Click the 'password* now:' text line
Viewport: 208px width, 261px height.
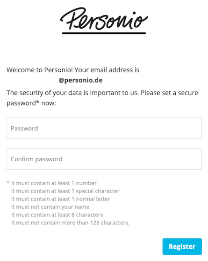pos(31,103)
